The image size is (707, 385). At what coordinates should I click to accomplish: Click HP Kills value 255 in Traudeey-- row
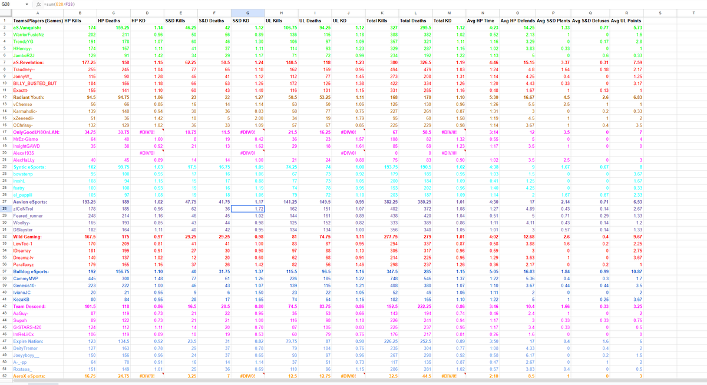pyautogui.click(x=81, y=69)
